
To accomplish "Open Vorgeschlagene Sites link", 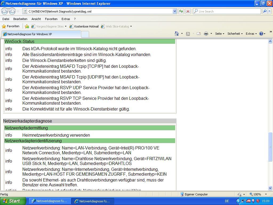I will click(49, 26).
